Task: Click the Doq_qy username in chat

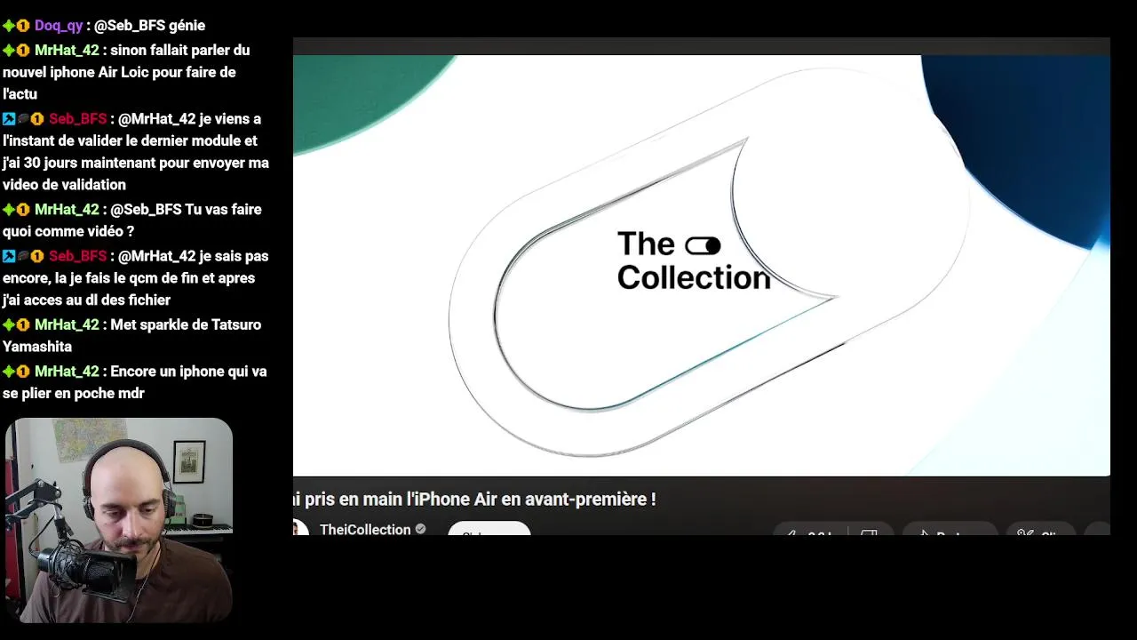Action: (59, 26)
